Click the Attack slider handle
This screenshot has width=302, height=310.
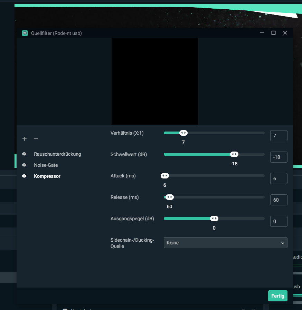[x=165, y=176]
